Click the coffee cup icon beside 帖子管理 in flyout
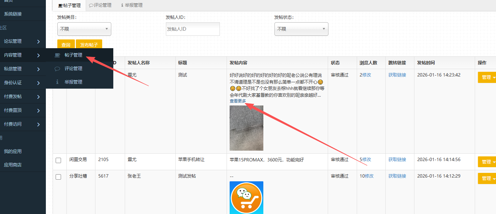This screenshot has width=496, height=214. [57, 55]
